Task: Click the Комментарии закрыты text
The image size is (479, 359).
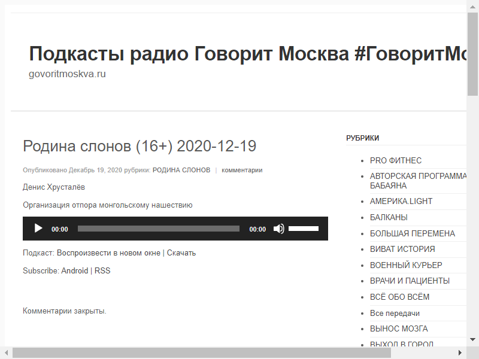Action: click(65, 311)
